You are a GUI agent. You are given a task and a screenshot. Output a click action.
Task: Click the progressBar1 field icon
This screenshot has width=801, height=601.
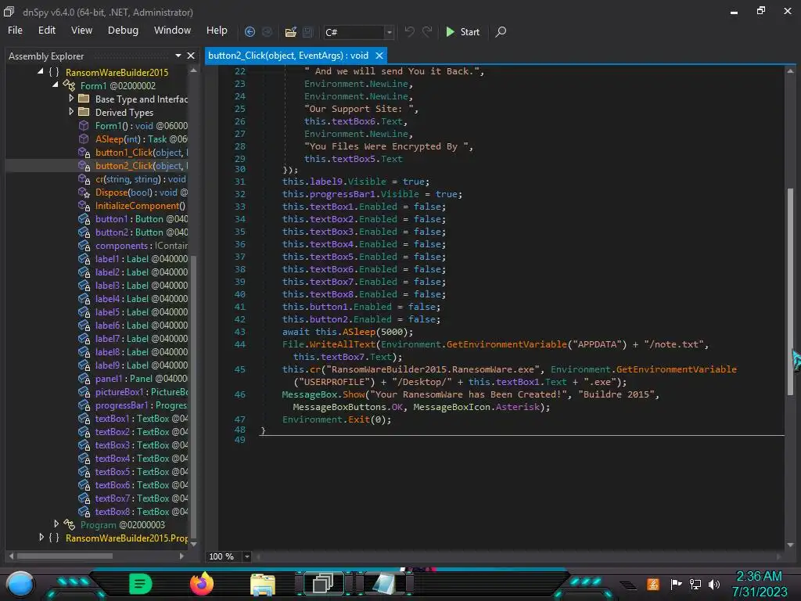coord(84,405)
